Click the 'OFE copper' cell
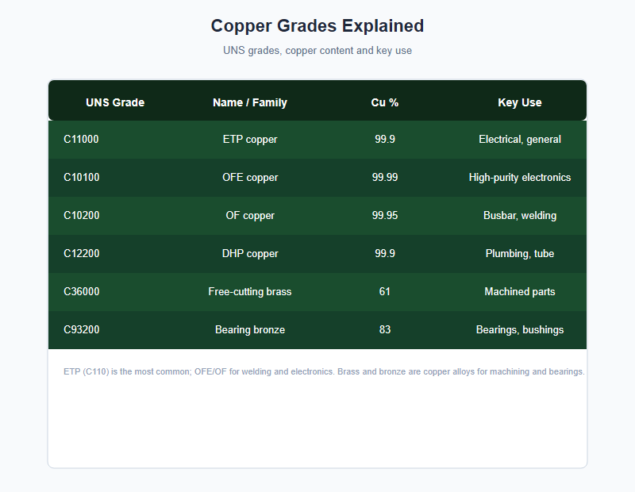This screenshot has width=635, height=492. [x=250, y=178]
